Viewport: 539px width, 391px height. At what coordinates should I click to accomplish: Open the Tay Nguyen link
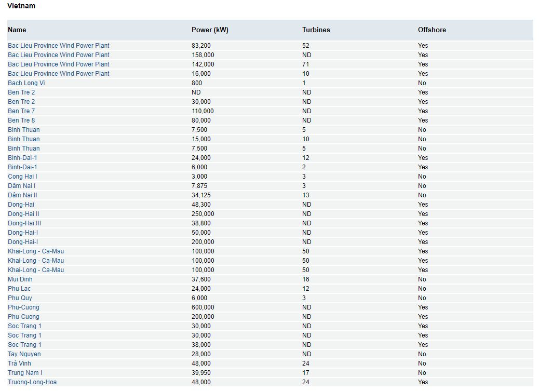tap(24, 354)
